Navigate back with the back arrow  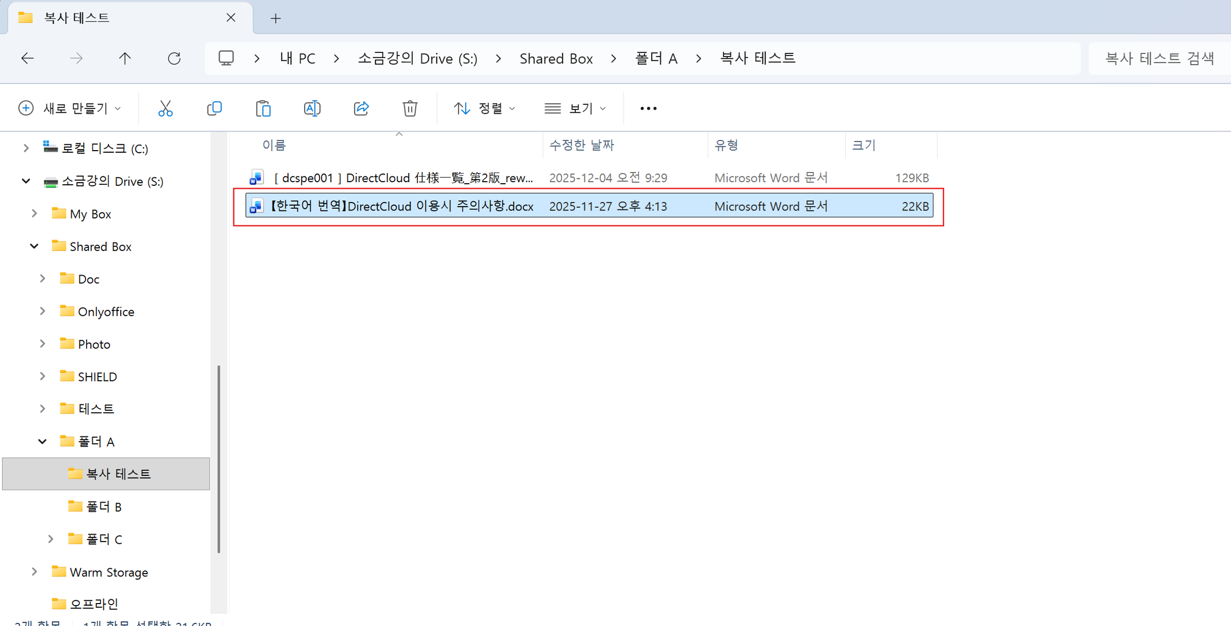27,58
